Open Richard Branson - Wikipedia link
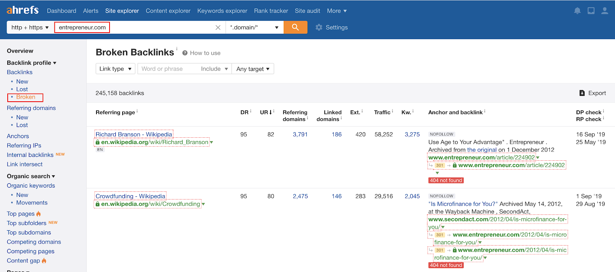Viewport: 615px width, 272px height. click(x=134, y=134)
